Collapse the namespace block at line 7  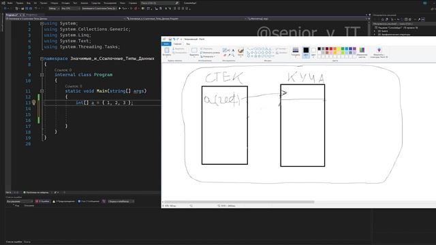(42, 59)
